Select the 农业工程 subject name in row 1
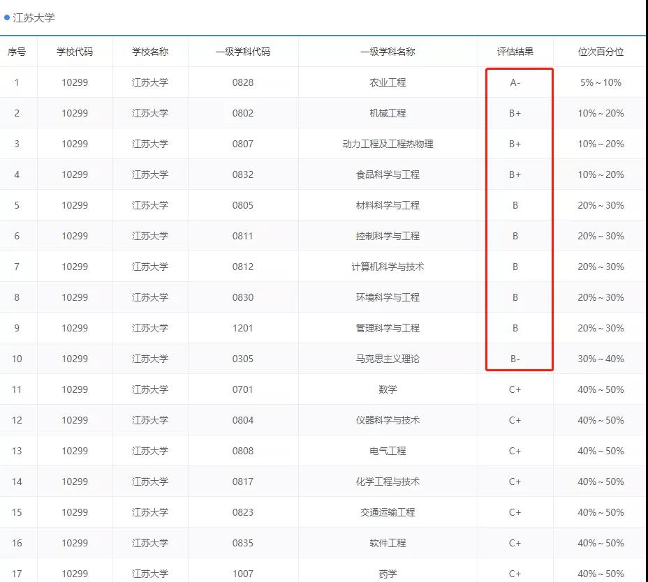Image resolution: width=648 pixels, height=582 pixels. point(388,82)
